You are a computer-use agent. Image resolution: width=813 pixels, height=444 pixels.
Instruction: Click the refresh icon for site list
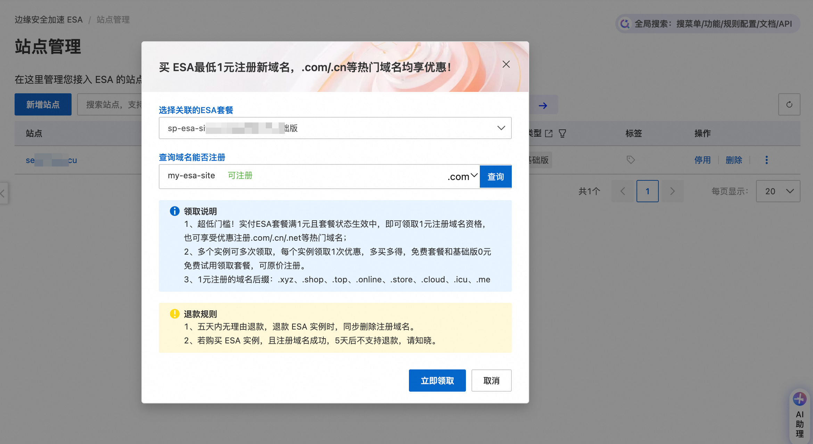(x=789, y=104)
